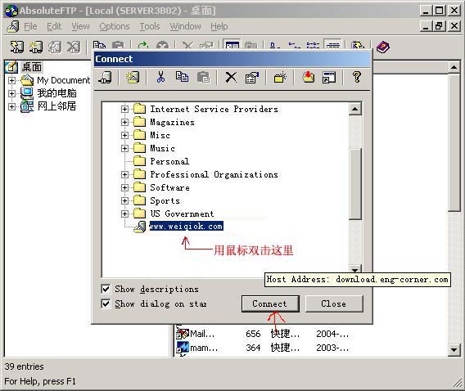Click the Close button in dialog

tap(334, 303)
